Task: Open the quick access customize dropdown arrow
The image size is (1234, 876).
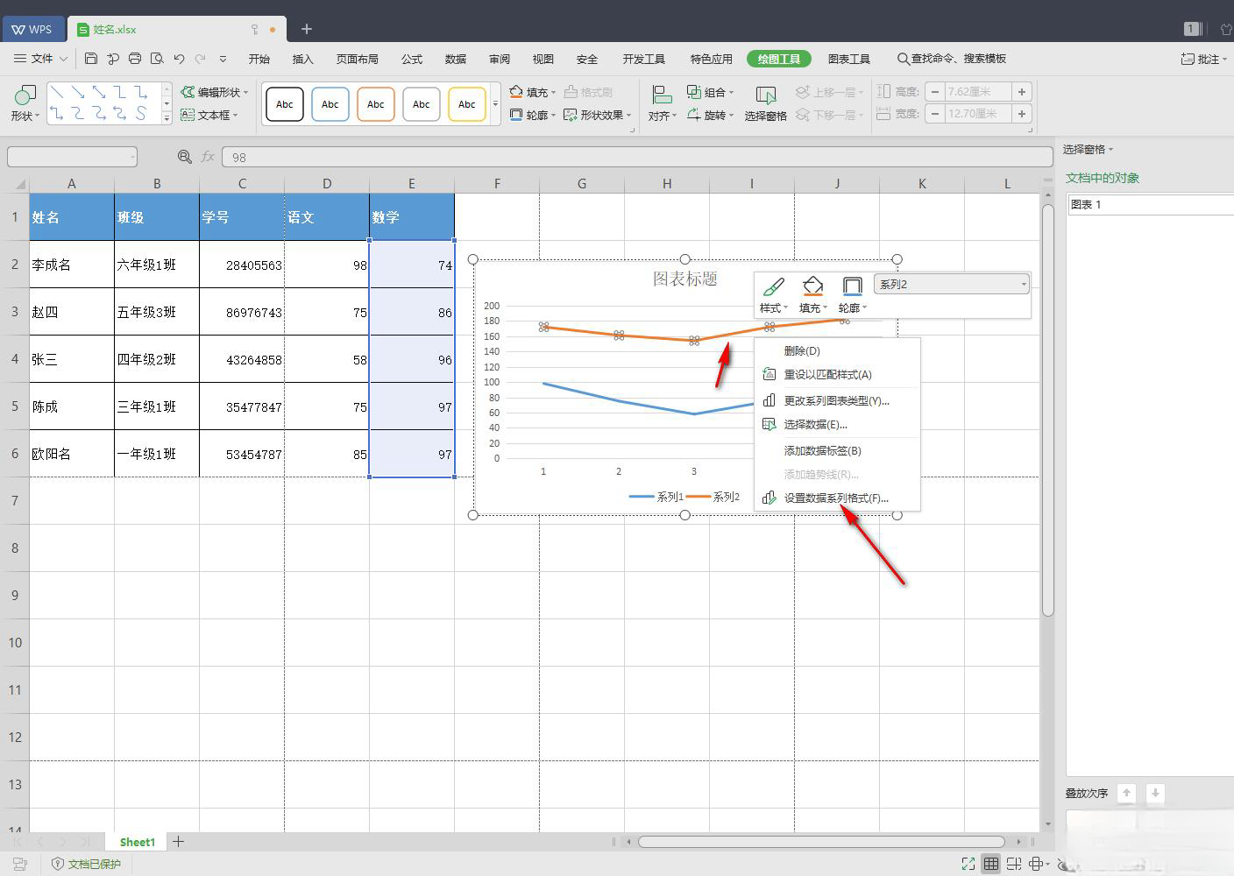Action: 223,59
